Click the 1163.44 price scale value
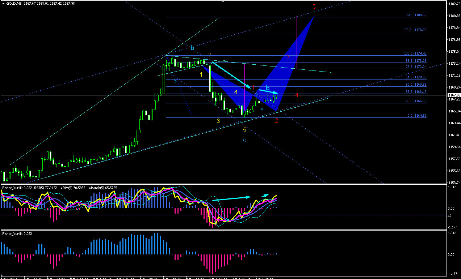 click(454, 123)
